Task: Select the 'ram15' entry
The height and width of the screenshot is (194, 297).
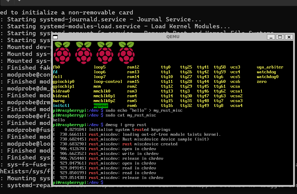Action: click(x=133, y=81)
